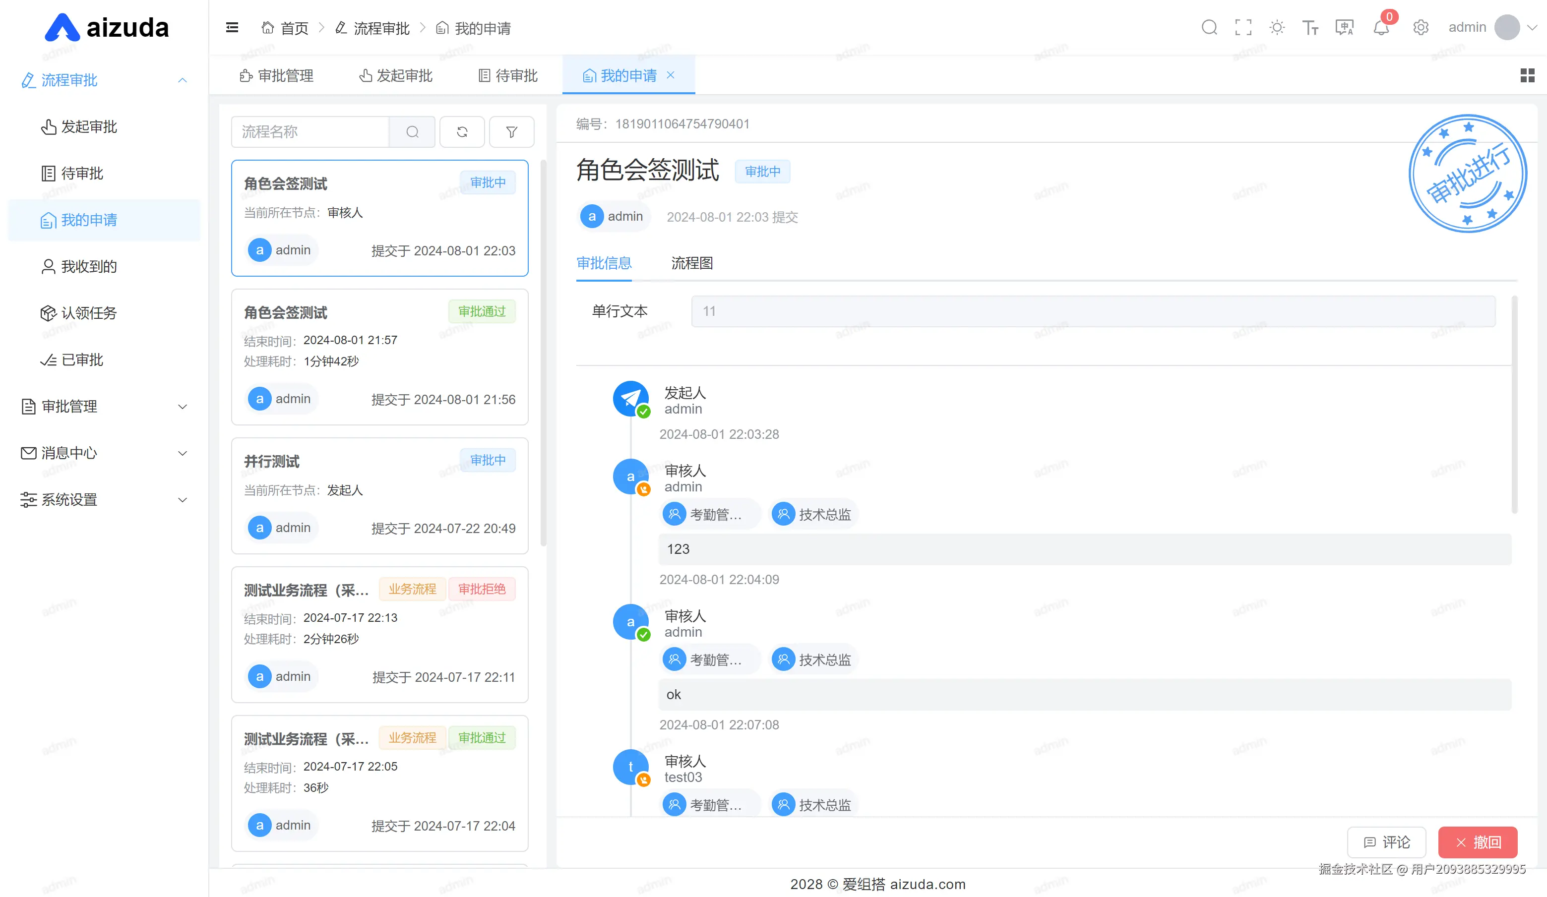Viewport: 1547px width, 897px height.
Task: Open the settings gear icon
Action: (x=1421, y=28)
